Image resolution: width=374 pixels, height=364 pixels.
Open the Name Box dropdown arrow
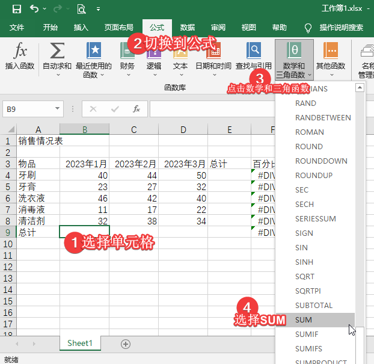pyautogui.click(x=57, y=108)
